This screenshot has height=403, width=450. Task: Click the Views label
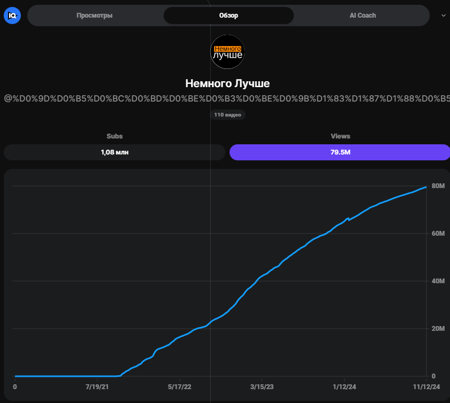pos(340,136)
